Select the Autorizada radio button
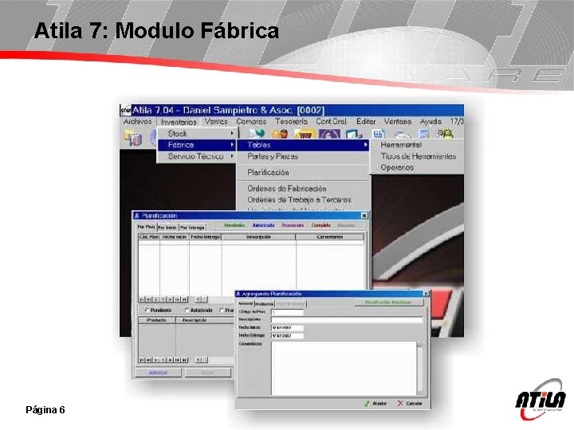Image resolution: width=574 pixels, height=430 pixels. click(x=187, y=310)
